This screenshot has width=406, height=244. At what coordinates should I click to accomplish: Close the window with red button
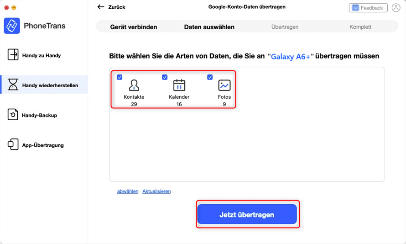[x=7, y=8]
